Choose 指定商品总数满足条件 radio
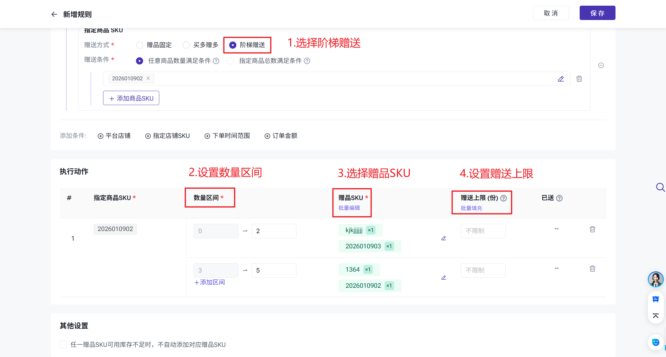 [230, 61]
